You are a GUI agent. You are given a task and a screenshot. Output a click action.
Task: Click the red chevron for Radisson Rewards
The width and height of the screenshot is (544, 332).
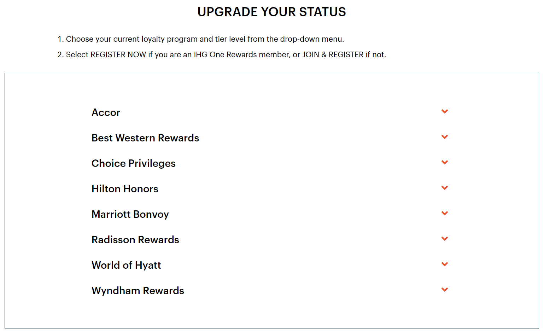tap(445, 239)
